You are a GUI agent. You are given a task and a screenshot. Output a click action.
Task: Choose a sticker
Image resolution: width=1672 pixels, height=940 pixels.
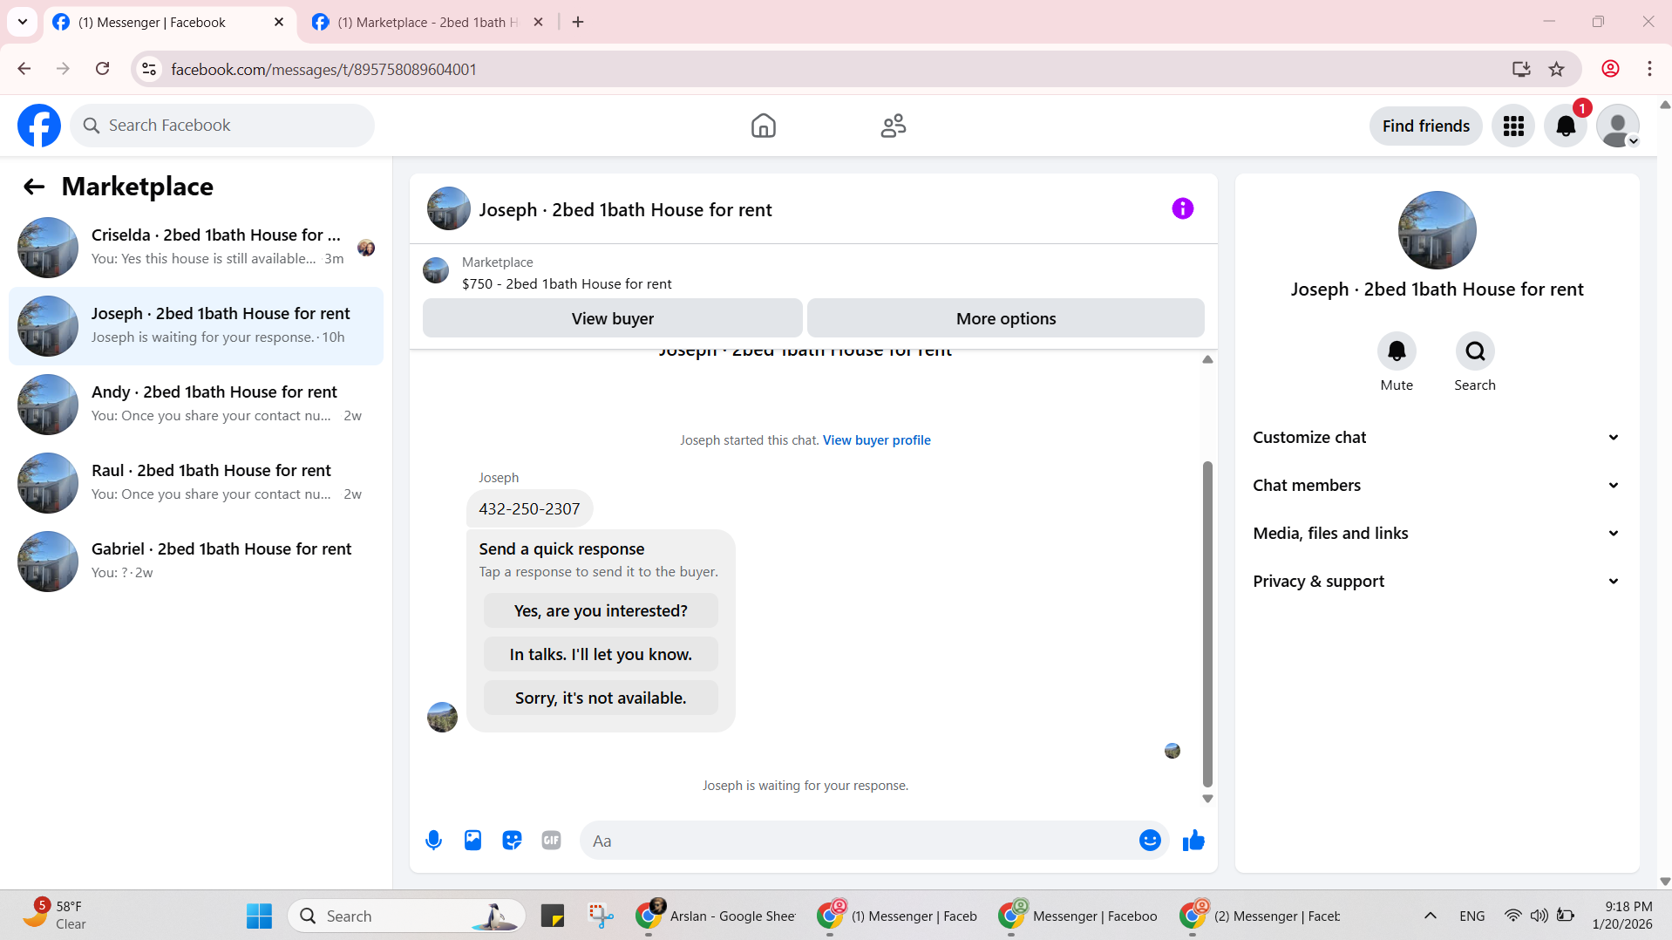pyautogui.click(x=512, y=841)
